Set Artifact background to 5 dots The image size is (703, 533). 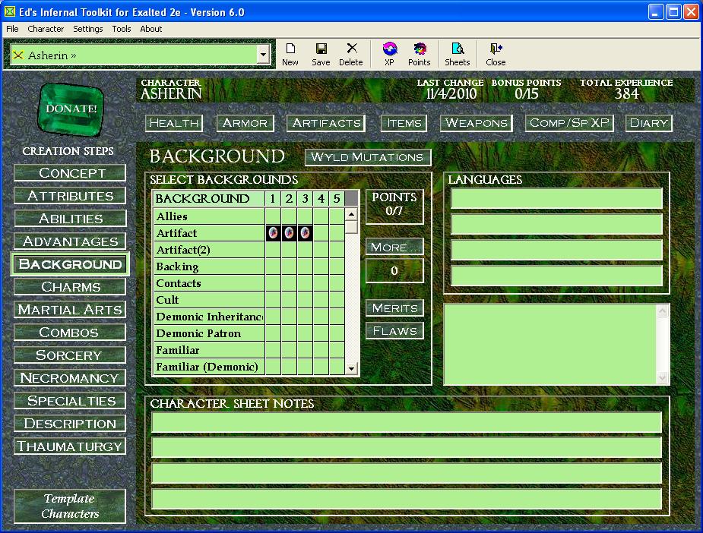click(337, 233)
